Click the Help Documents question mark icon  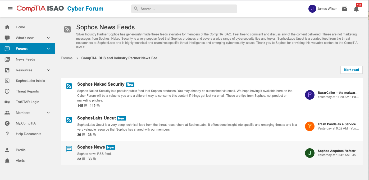click(x=7, y=134)
